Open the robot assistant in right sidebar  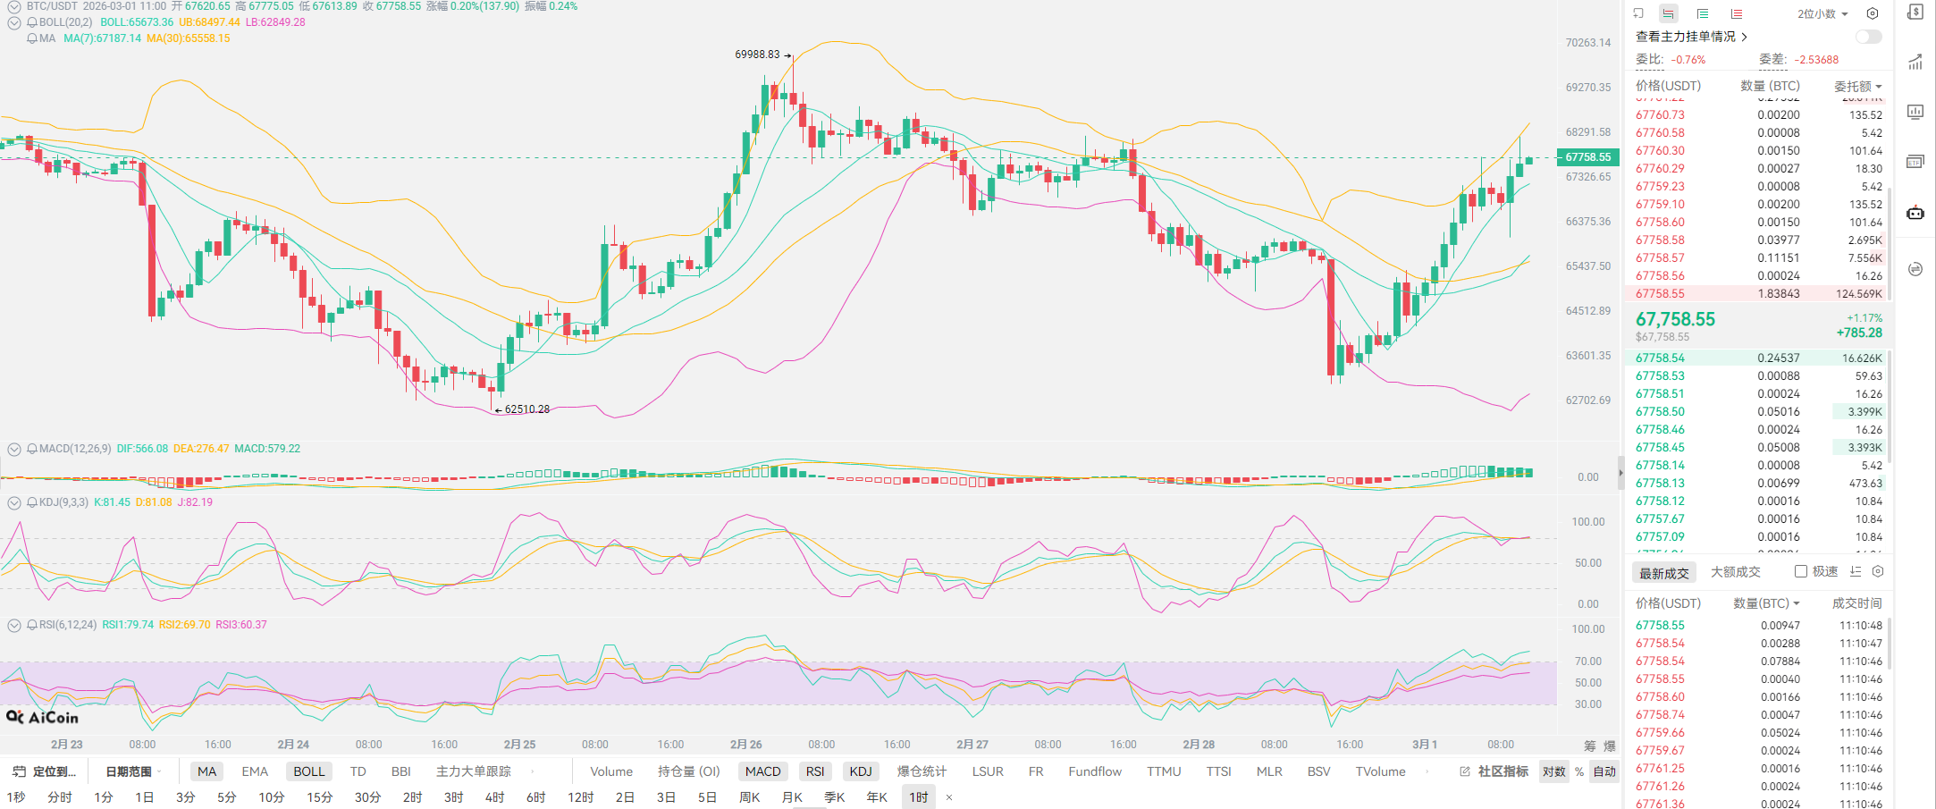click(1915, 213)
